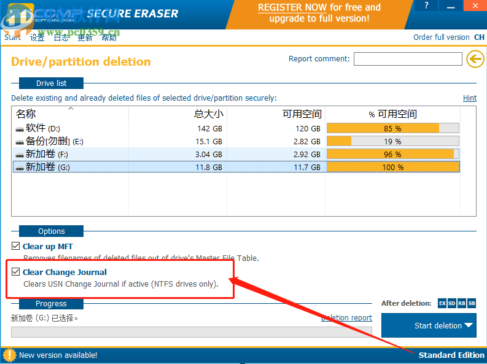Viewport: 487px width, 364px height.
Task: Click Options section header
Action: coord(51,231)
